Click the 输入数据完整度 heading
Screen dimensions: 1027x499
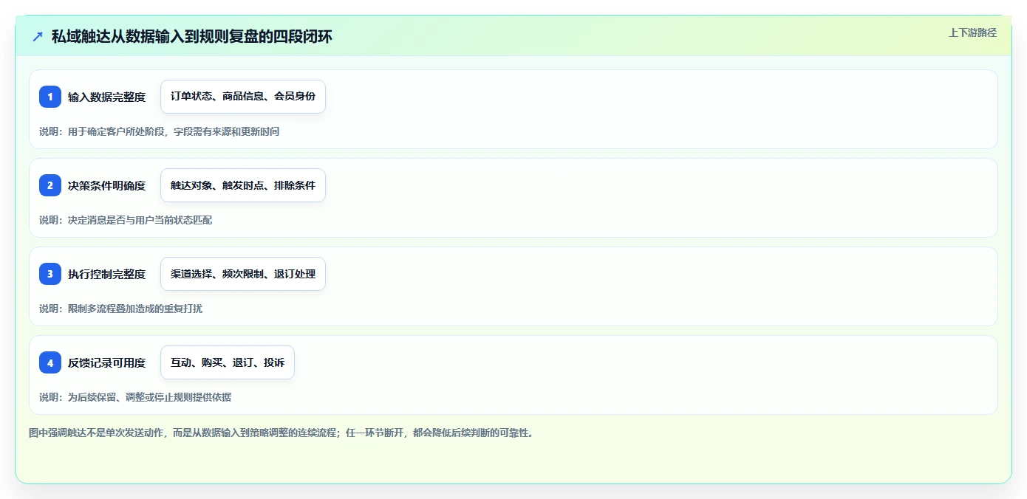pyautogui.click(x=106, y=97)
